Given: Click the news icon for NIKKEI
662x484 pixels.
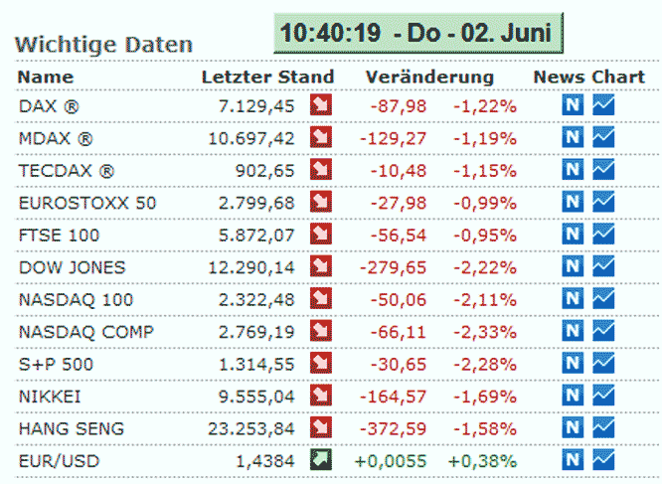Looking at the screenshot, I should (573, 397).
